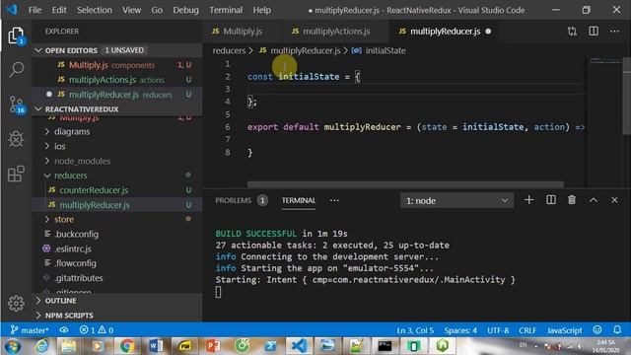Synchronize changes via cloud icon
This screenshot has width=631, height=355.
pyautogui.click(x=64, y=330)
